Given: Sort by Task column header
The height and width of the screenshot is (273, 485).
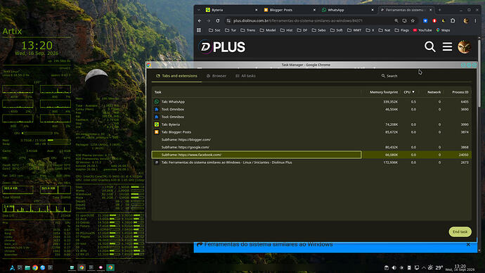Looking at the screenshot, I should click(157, 92).
